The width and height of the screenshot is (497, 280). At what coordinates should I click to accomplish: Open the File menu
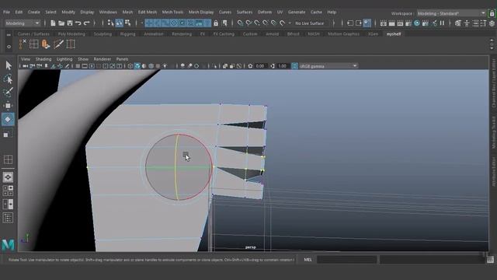coord(7,12)
